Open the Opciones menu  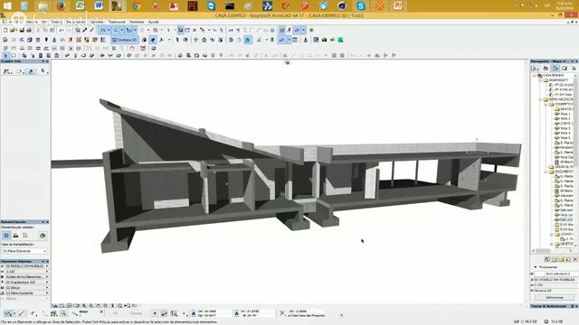pyautogui.click(x=97, y=22)
